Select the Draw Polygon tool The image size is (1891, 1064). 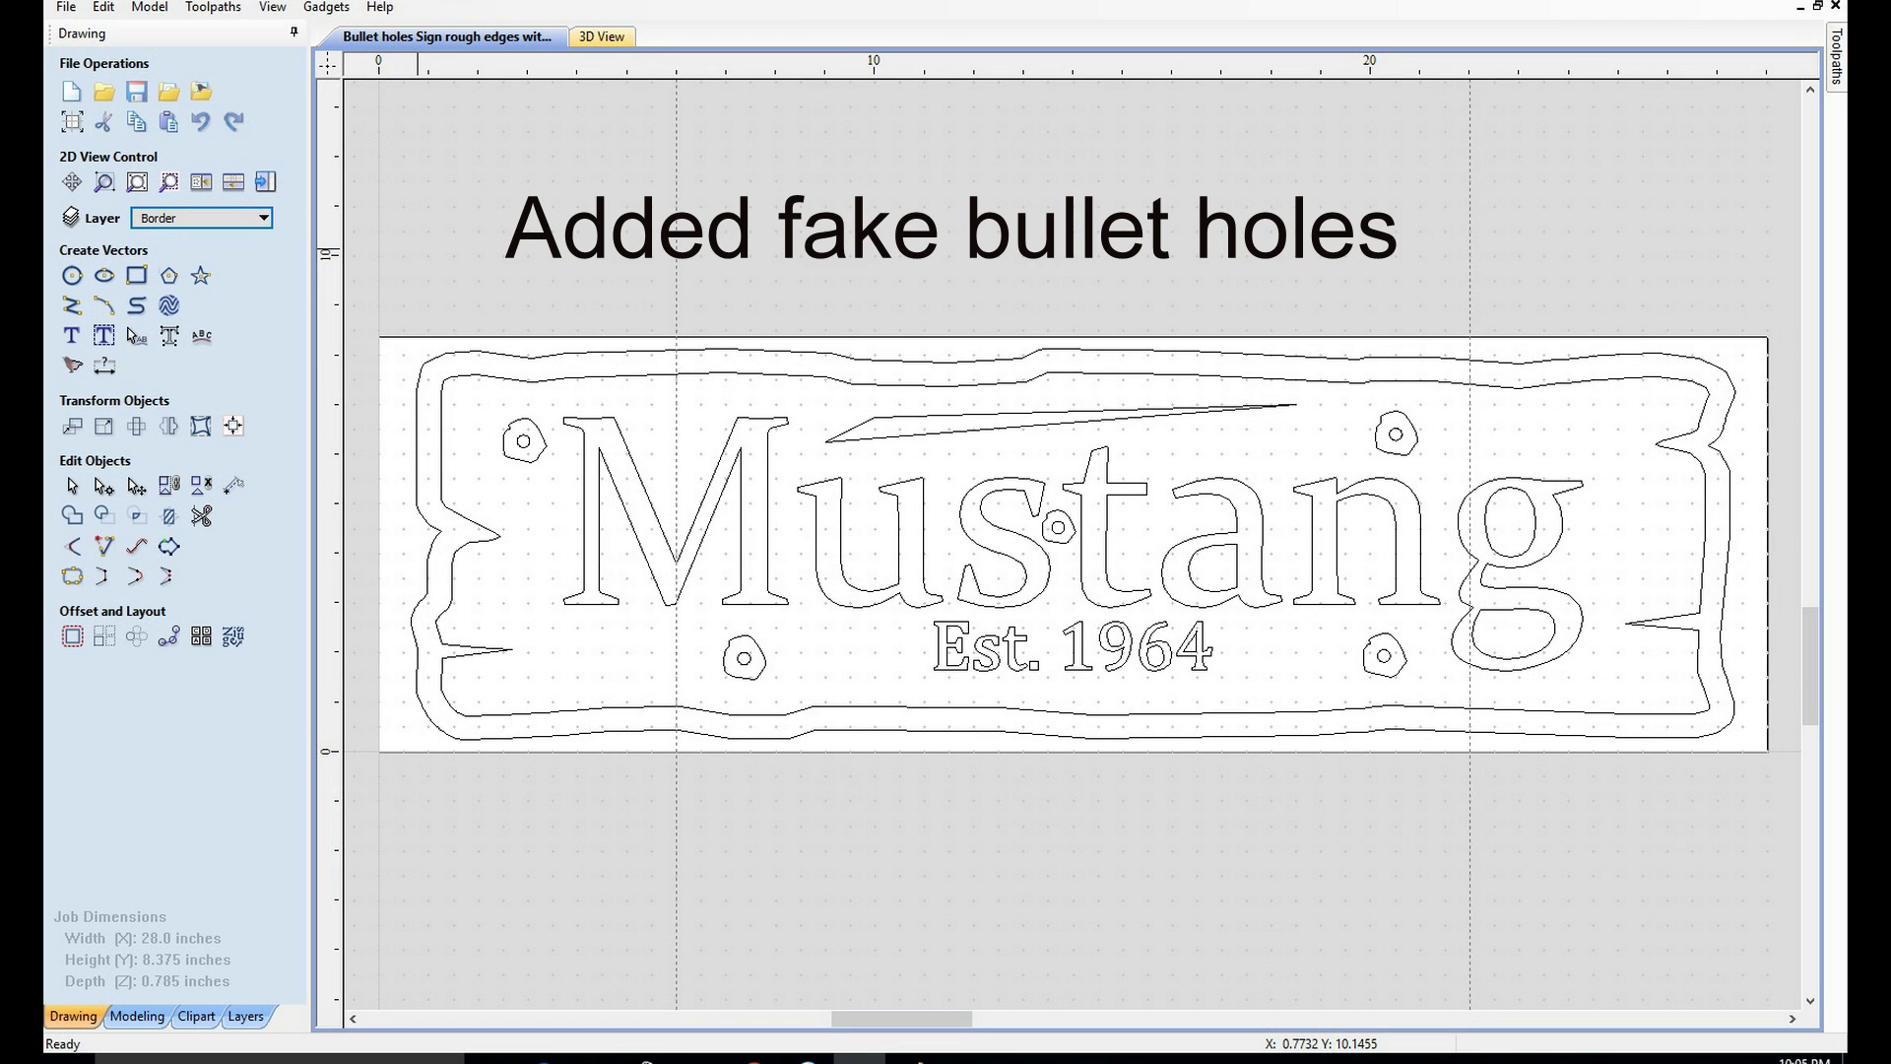coord(169,276)
